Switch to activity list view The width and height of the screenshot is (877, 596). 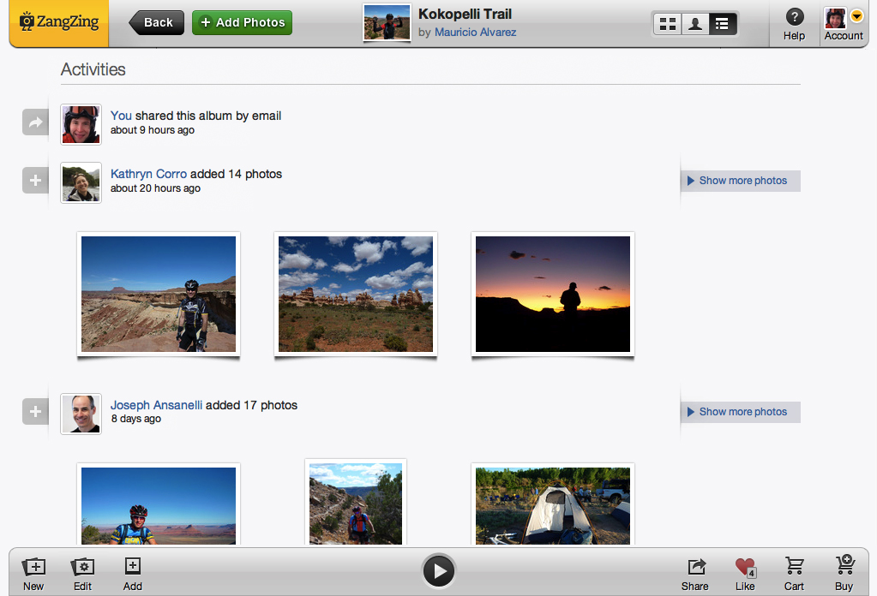(722, 24)
